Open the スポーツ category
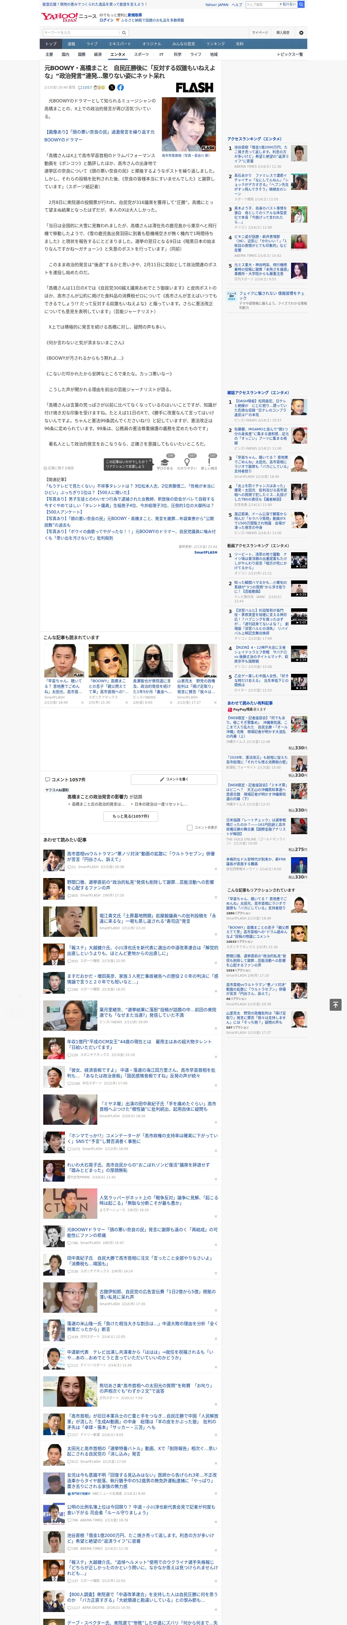Screen dimensions: 347x1625 coord(142,54)
